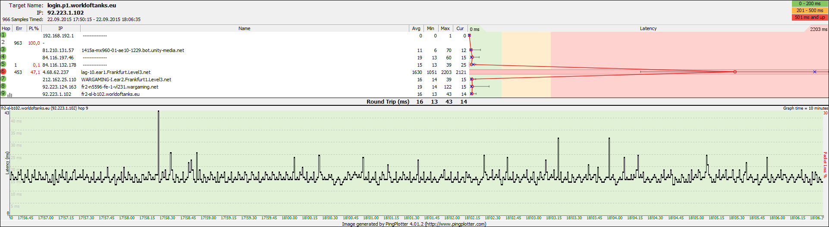Select the lag-10.ear1.Frankfurt.Level3.net row
Image resolution: width=829 pixels, height=227 pixels.
click(x=116, y=72)
